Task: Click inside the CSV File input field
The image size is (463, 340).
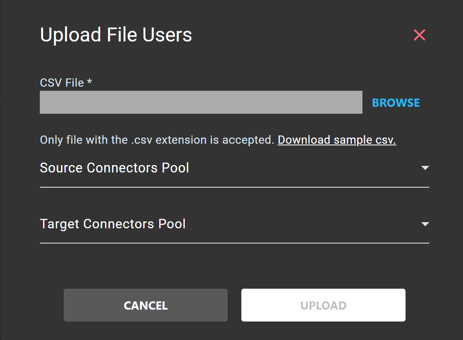Action: coord(201,102)
